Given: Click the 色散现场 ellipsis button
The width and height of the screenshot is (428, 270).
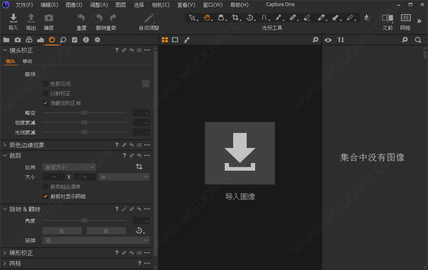Looking at the screenshot, I should [x=146, y=84].
